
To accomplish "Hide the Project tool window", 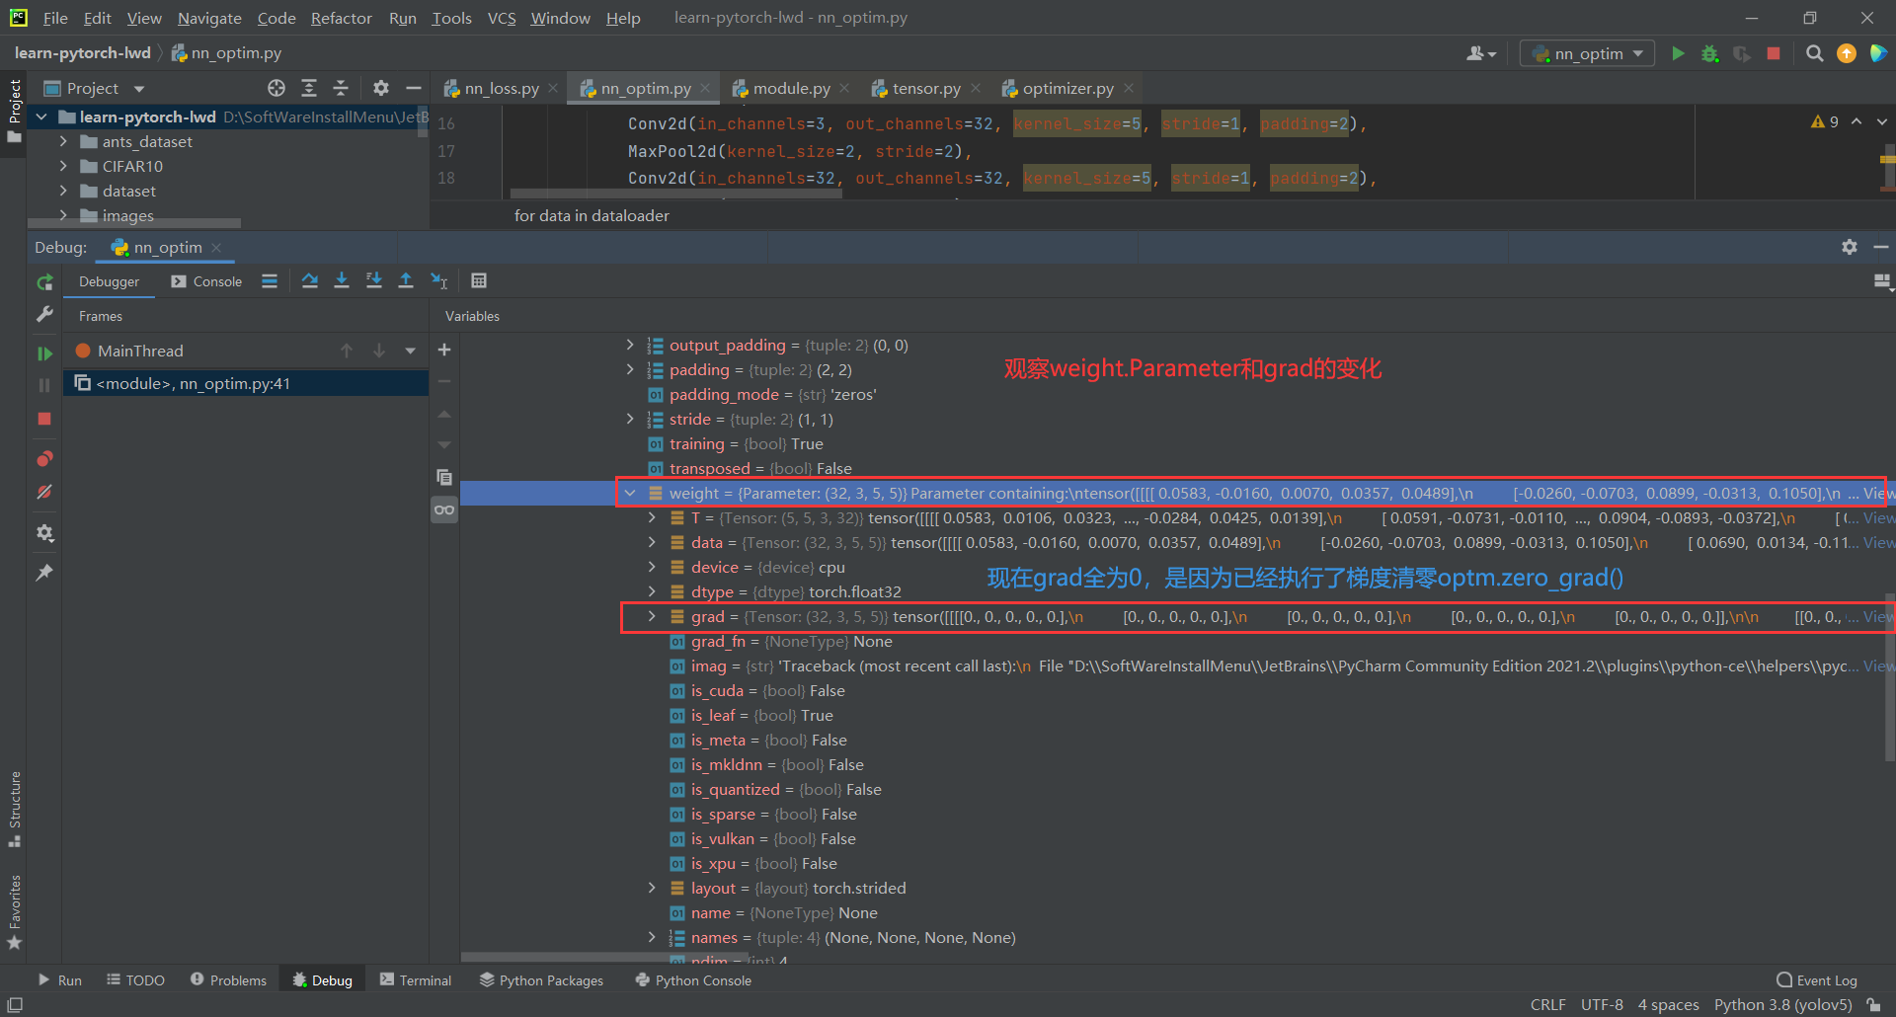I will (x=414, y=88).
